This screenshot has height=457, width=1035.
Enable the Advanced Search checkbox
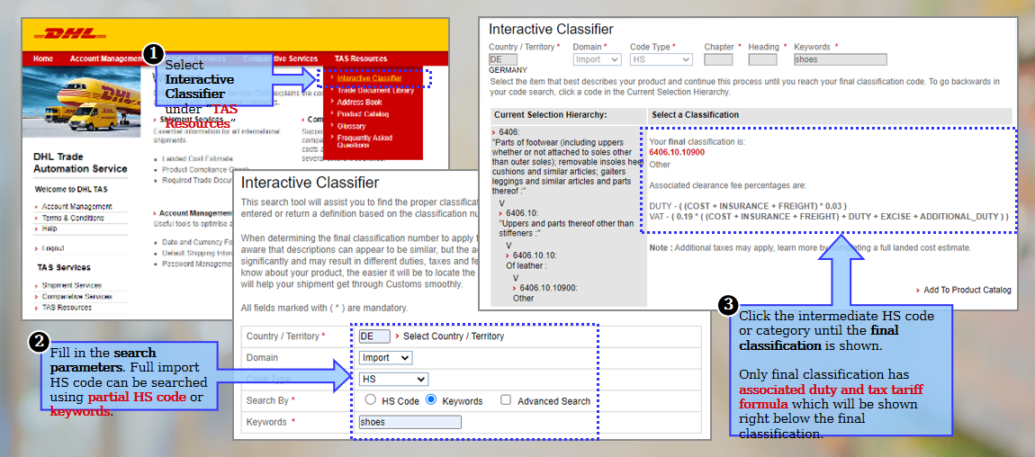pos(506,400)
